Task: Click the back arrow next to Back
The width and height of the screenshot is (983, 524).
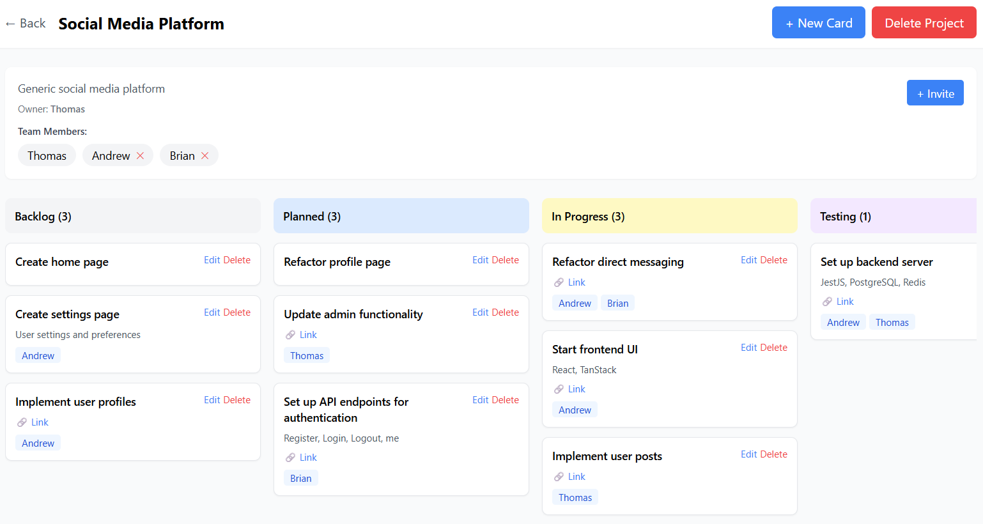Action: pyautogui.click(x=10, y=23)
